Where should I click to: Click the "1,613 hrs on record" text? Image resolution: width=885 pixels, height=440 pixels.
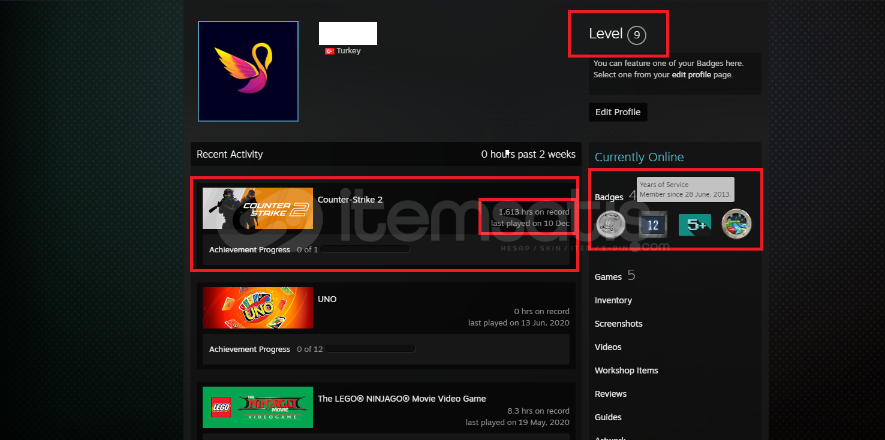point(534,212)
